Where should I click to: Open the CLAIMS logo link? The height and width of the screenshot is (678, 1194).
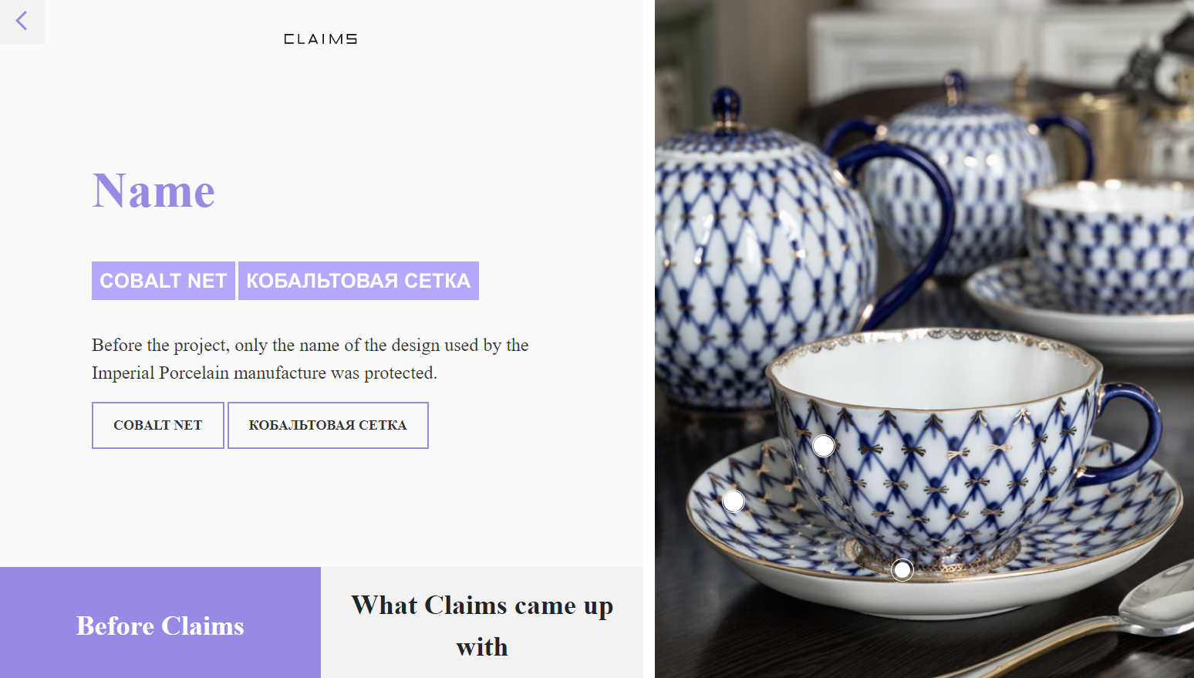[x=320, y=39]
